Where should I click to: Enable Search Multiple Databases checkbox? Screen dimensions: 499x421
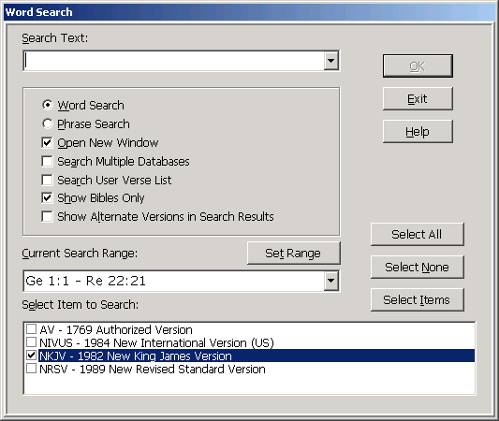coord(47,161)
